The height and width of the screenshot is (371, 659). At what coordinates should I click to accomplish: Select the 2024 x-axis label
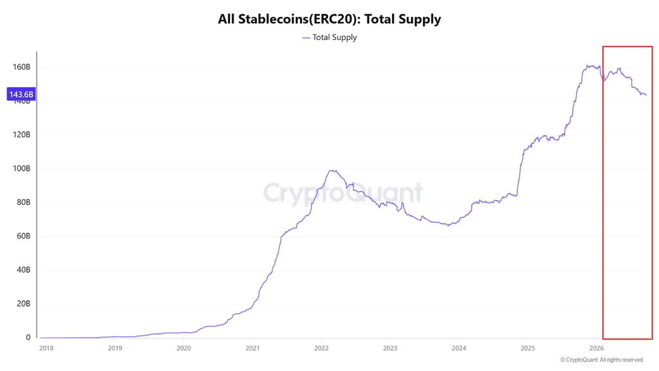459,348
